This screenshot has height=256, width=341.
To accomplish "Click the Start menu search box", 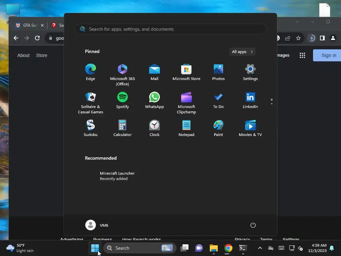I will click(170, 29).
